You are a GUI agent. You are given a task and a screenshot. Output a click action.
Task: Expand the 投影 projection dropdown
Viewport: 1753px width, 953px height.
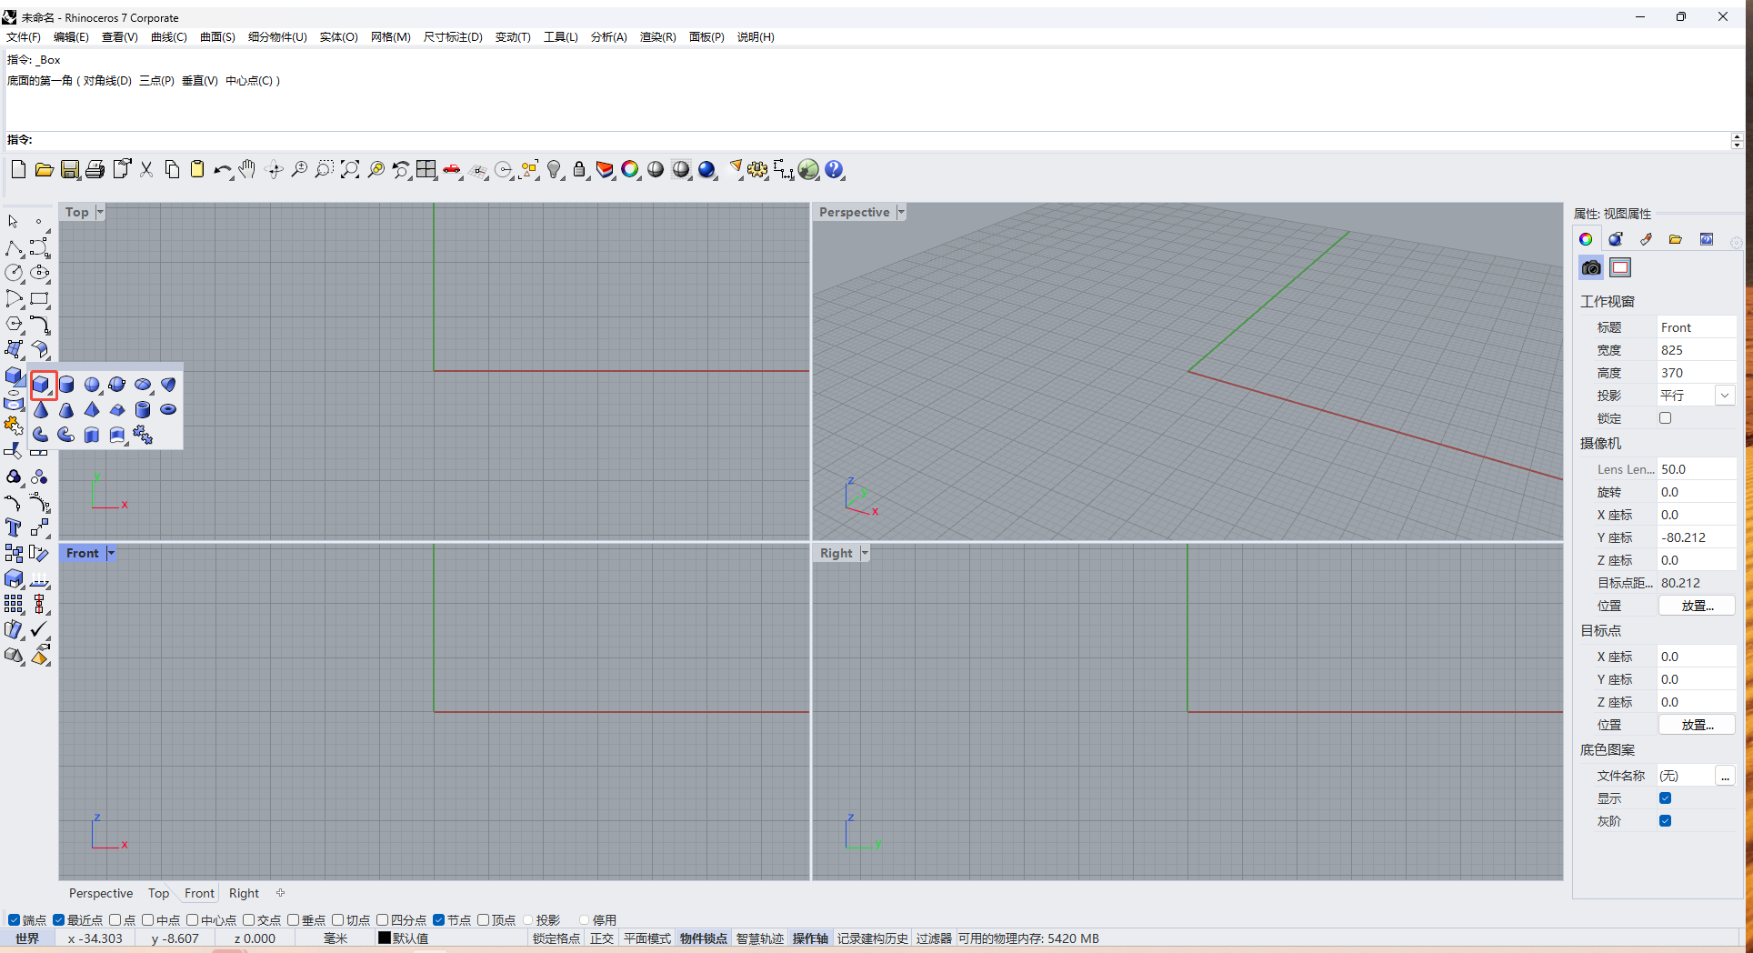point(1724,396)
